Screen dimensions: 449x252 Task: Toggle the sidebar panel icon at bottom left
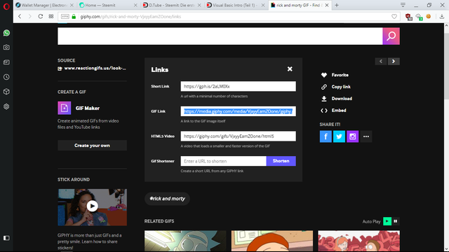tap(6, 238)
